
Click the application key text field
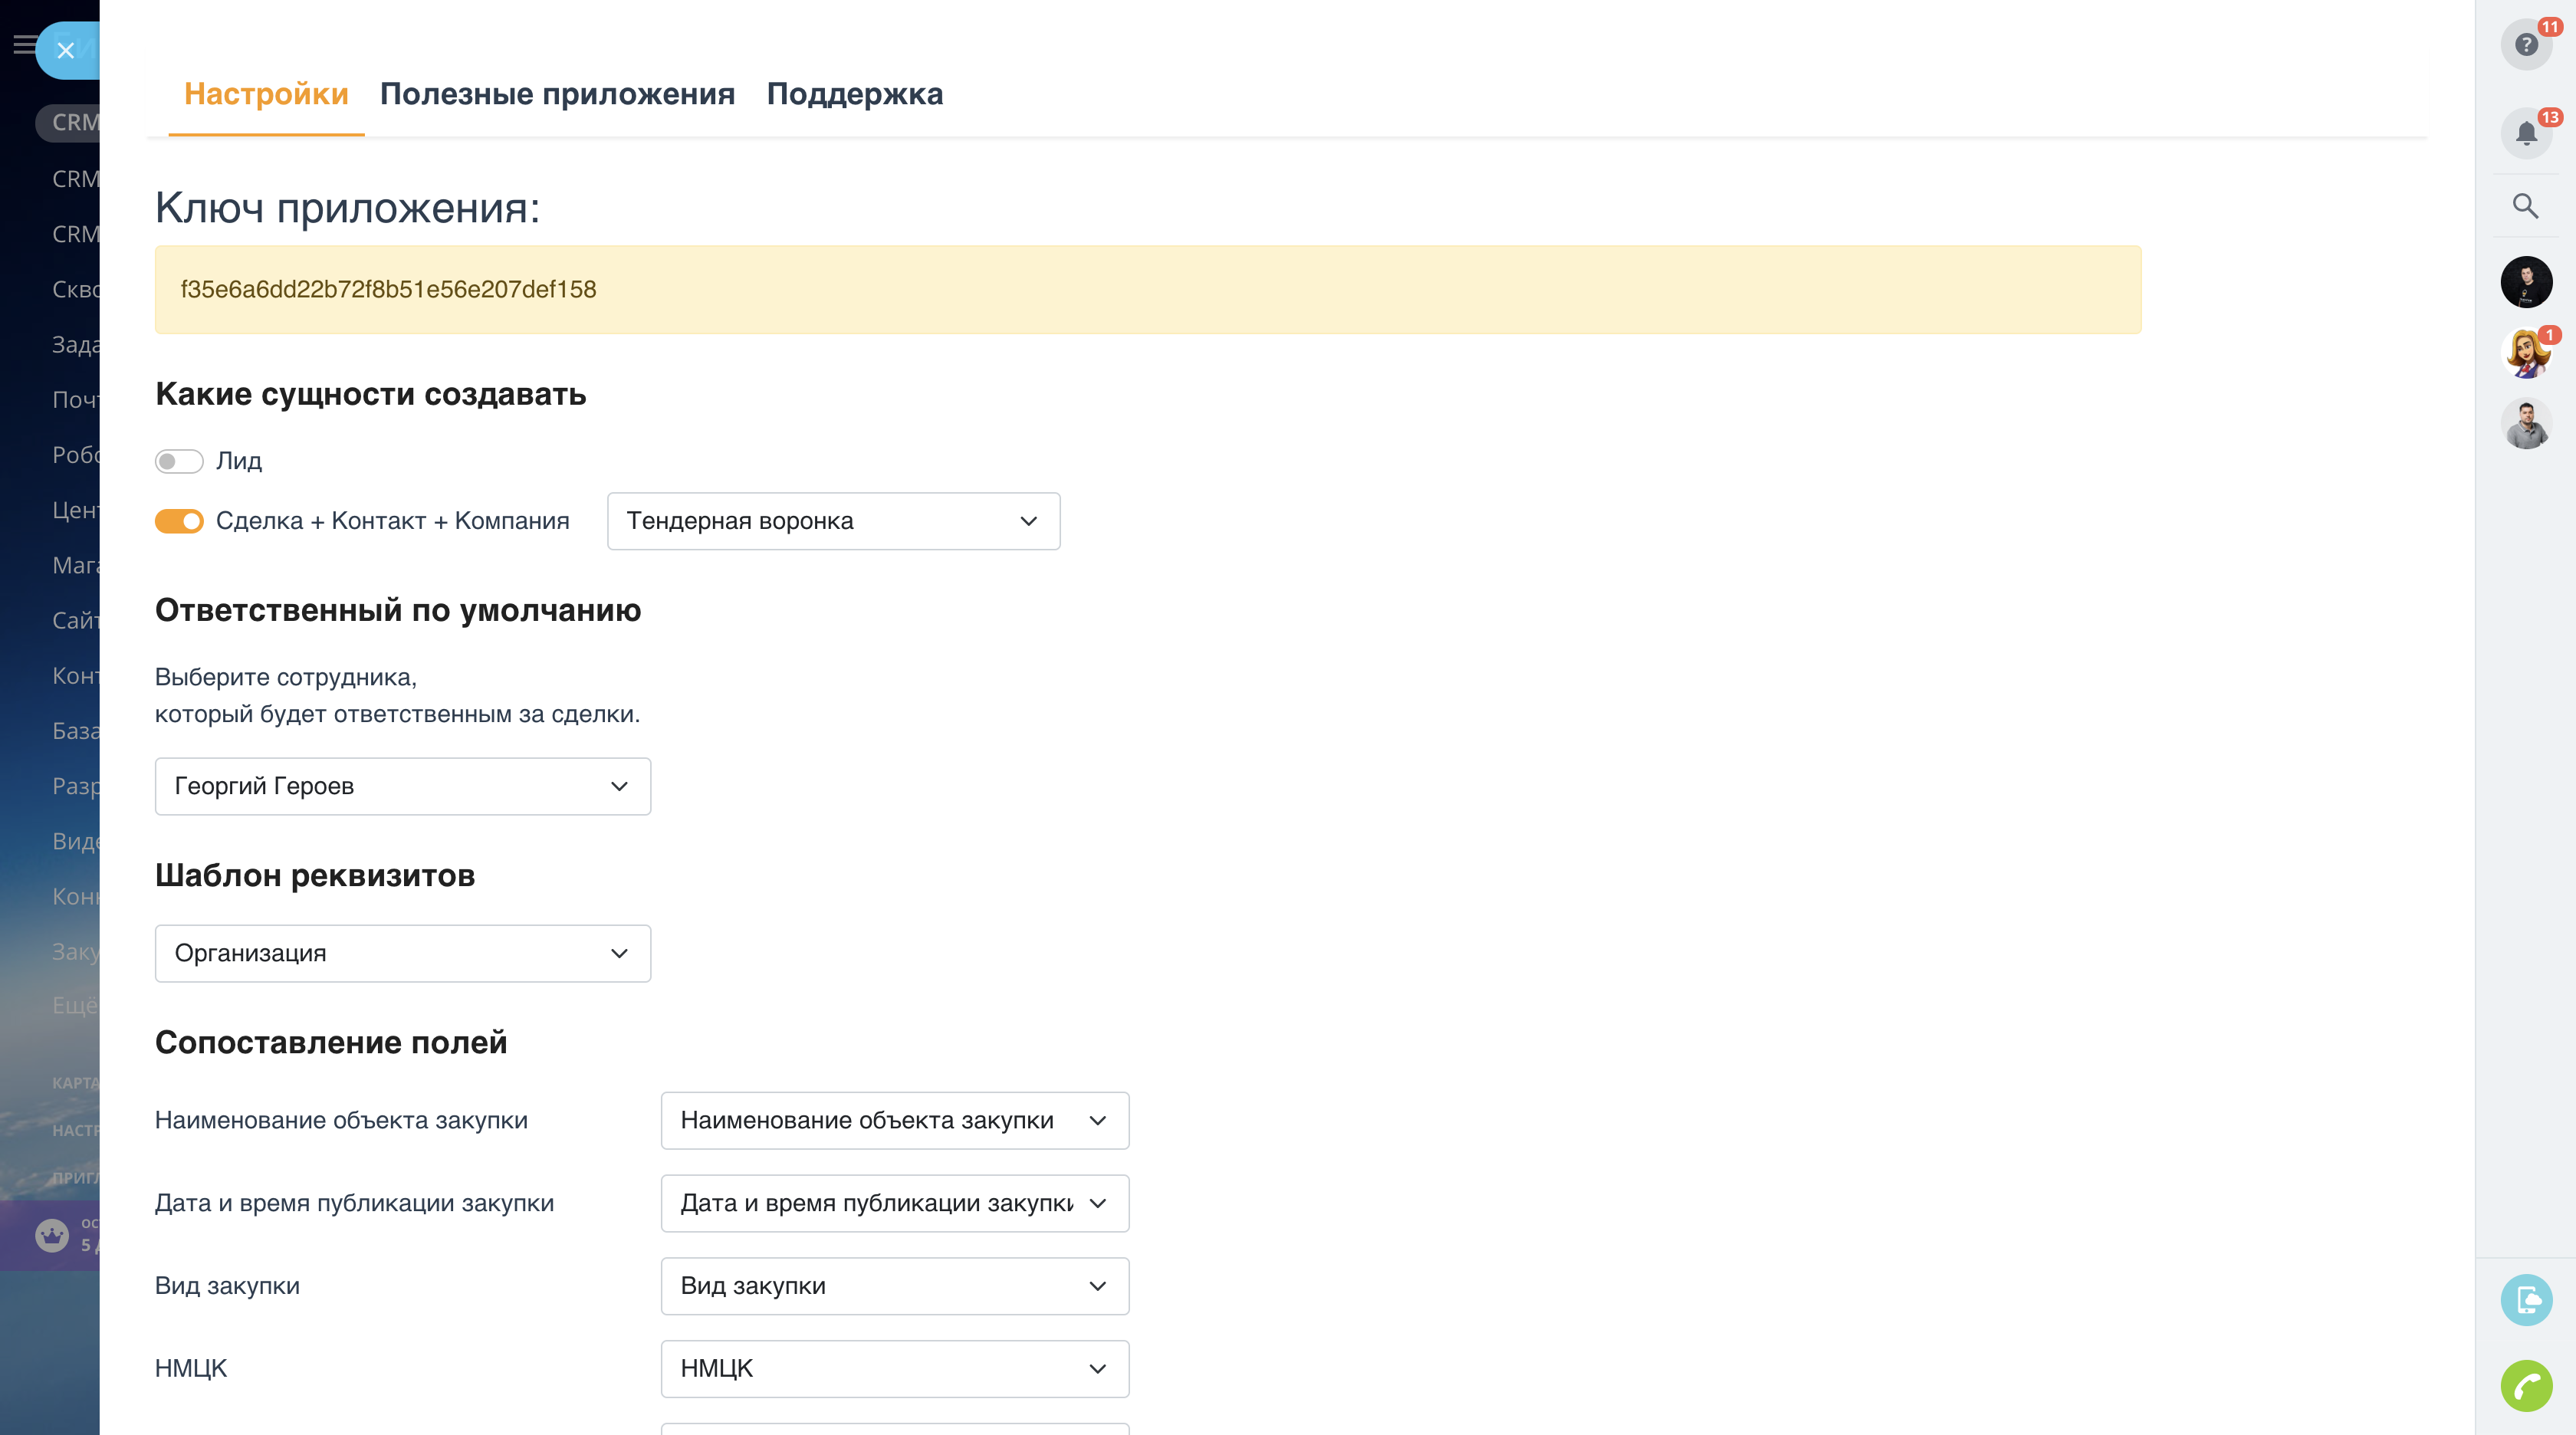(x=1147, y=290)
